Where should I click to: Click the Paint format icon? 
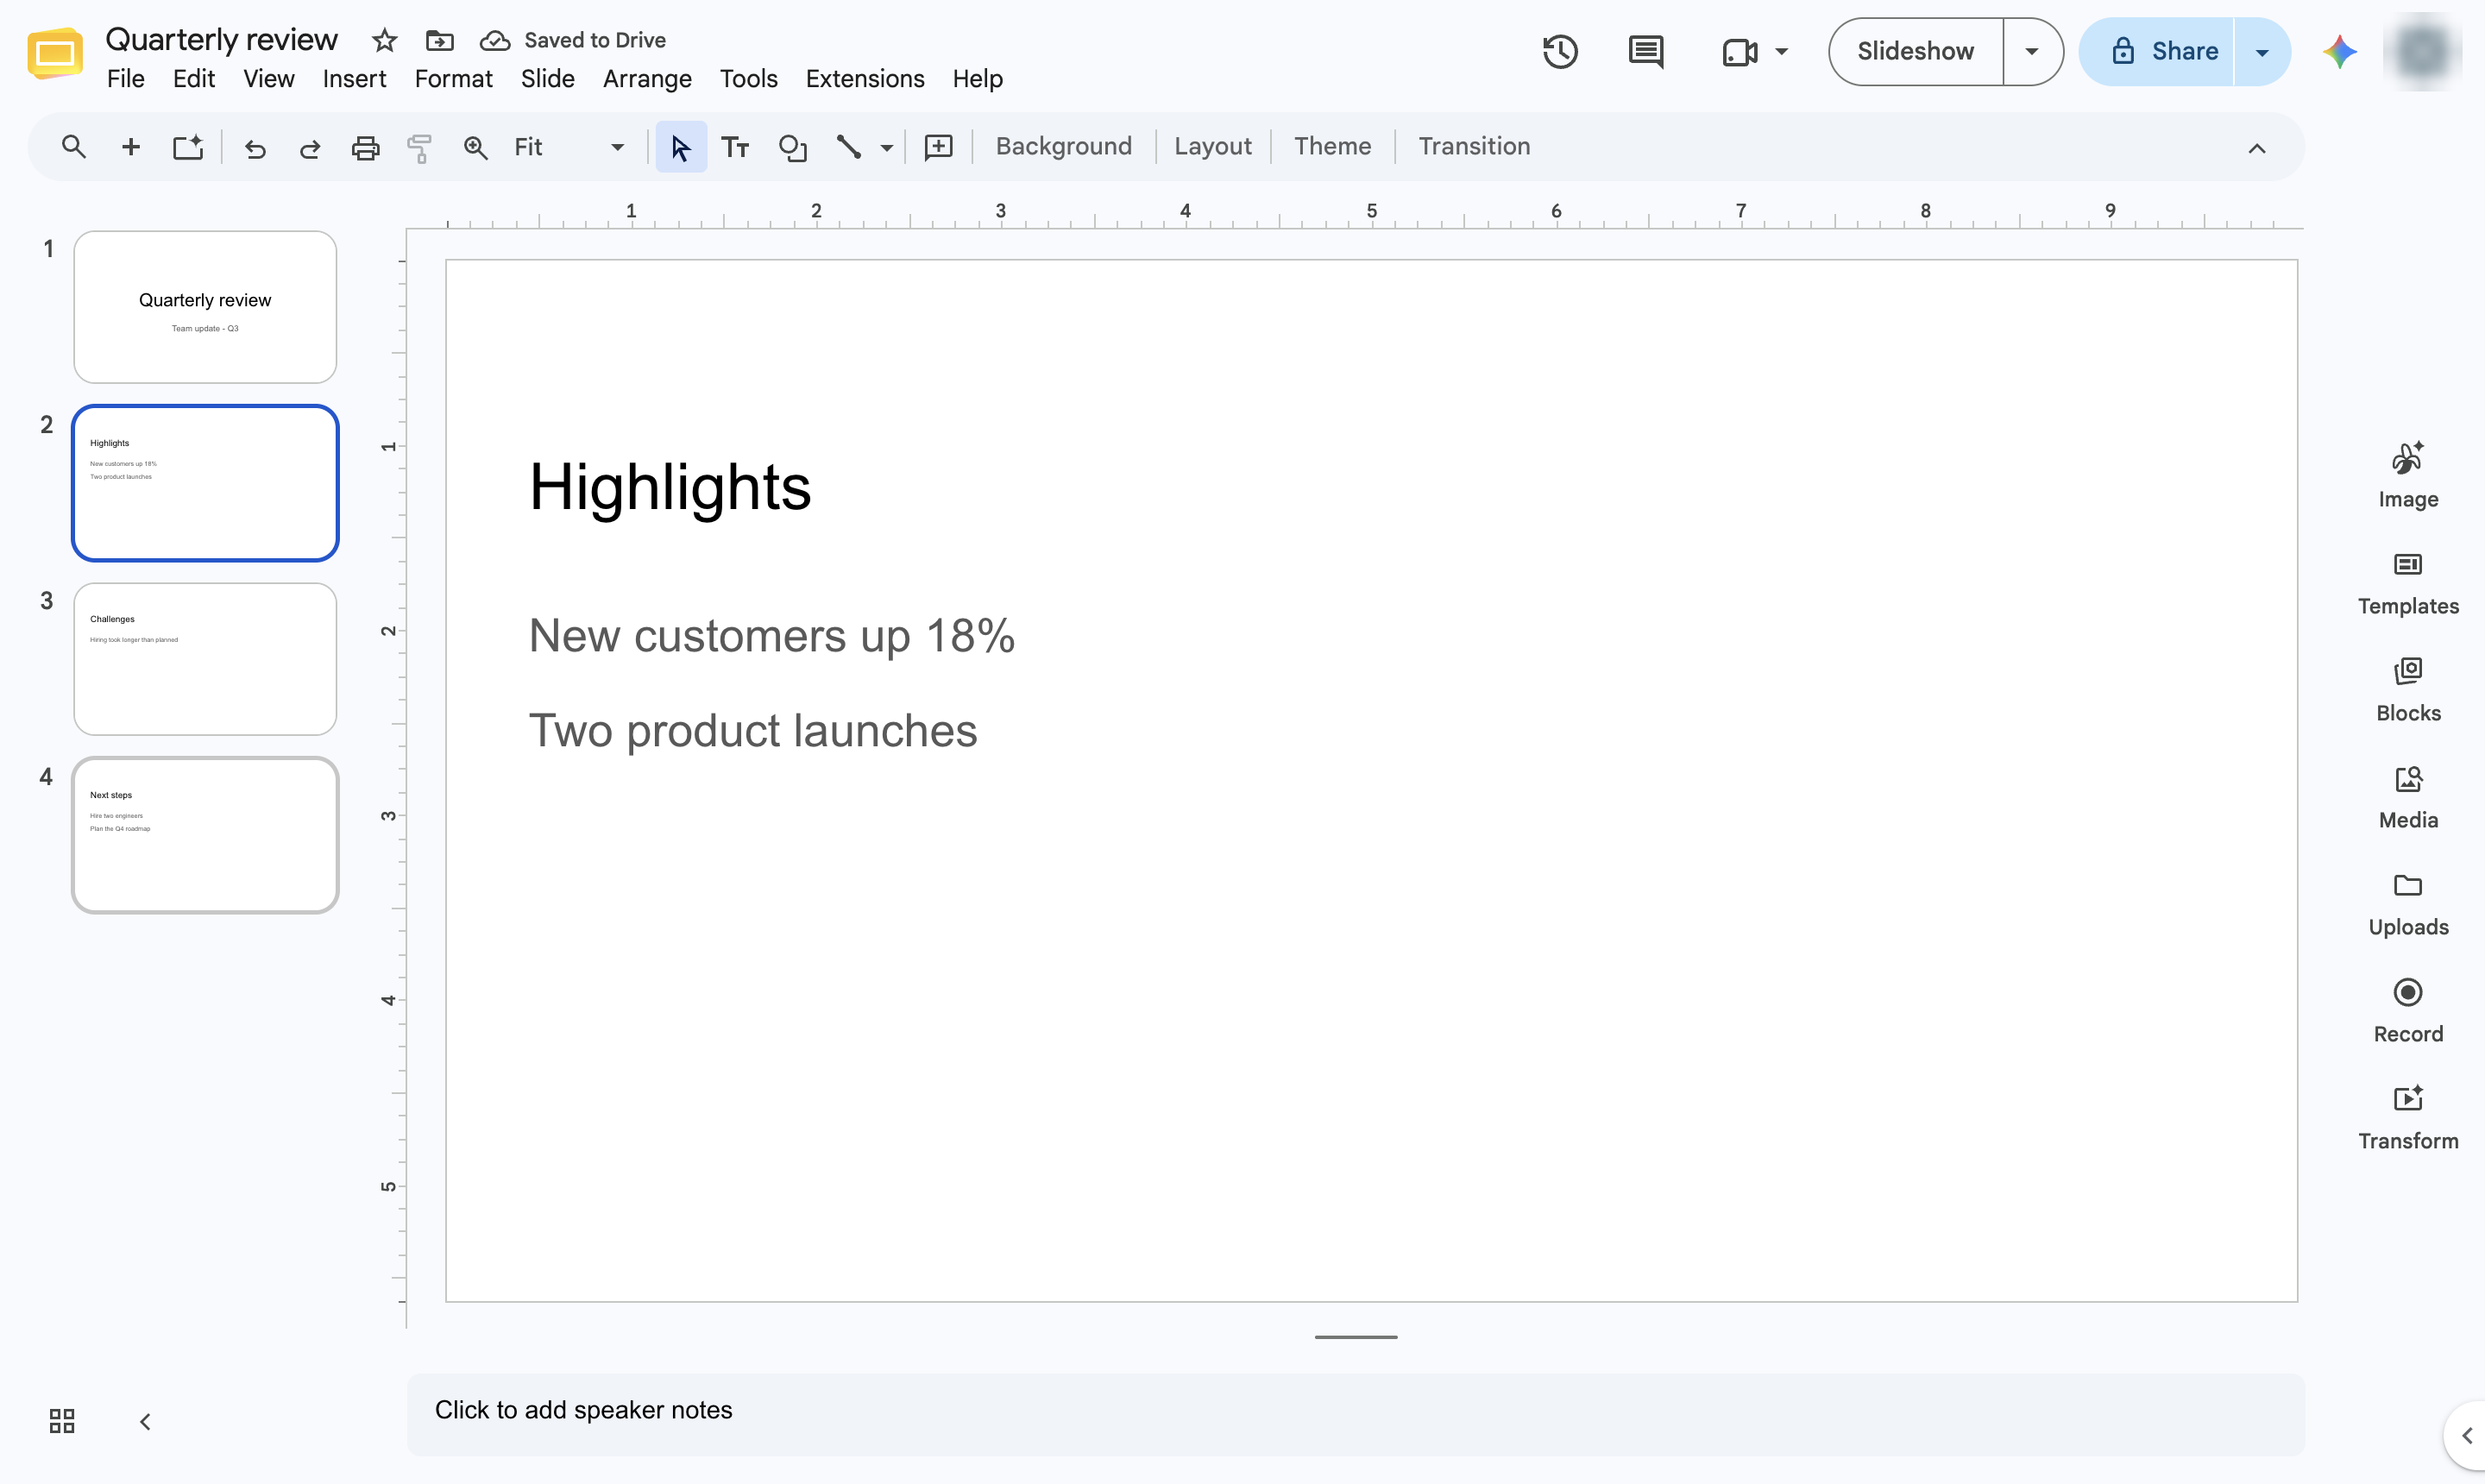420,148
